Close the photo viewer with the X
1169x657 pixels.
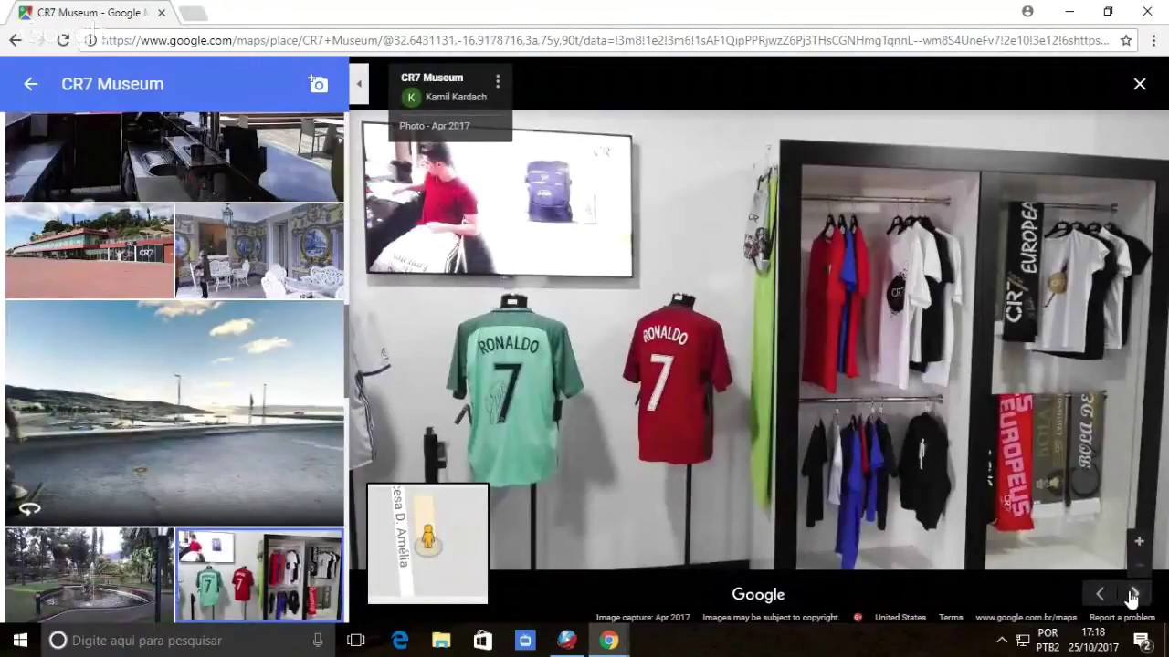(1140, 84)
